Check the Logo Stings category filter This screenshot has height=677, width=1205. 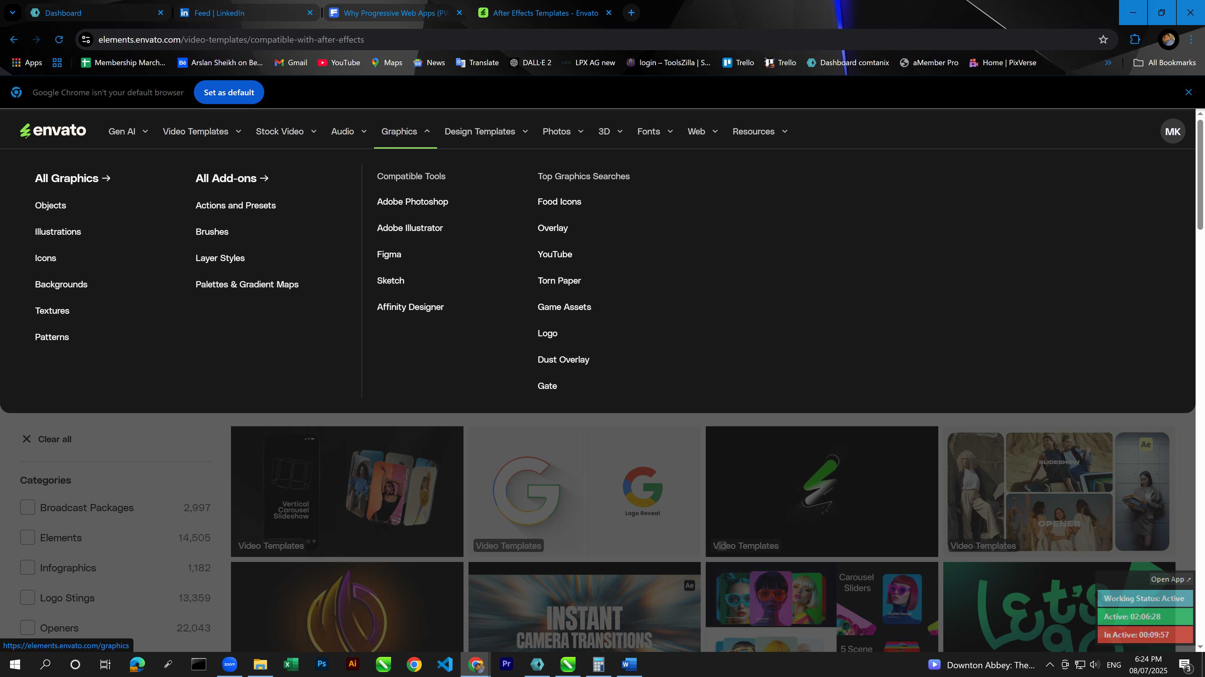pyautogui.click(x=28, y=598)
